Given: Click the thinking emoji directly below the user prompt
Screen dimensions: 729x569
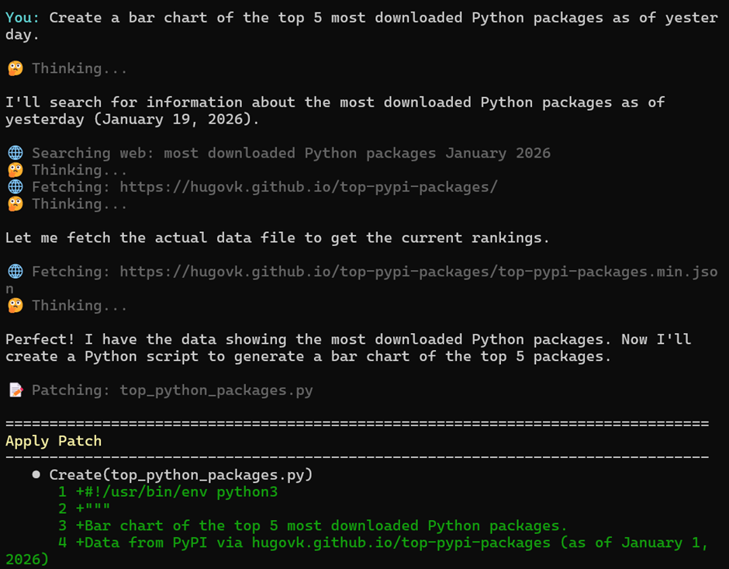Looking at the screenshot, I should click(x=15, y=68).
